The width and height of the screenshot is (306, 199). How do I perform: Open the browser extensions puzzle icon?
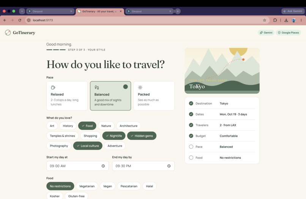point(275,20)
